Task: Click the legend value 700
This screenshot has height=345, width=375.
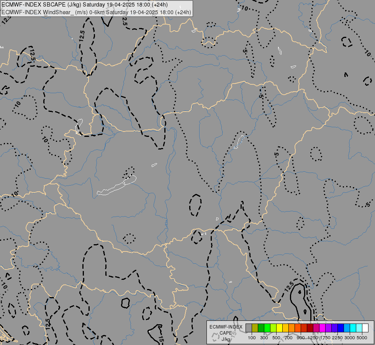Action: [x=289, y=338]
